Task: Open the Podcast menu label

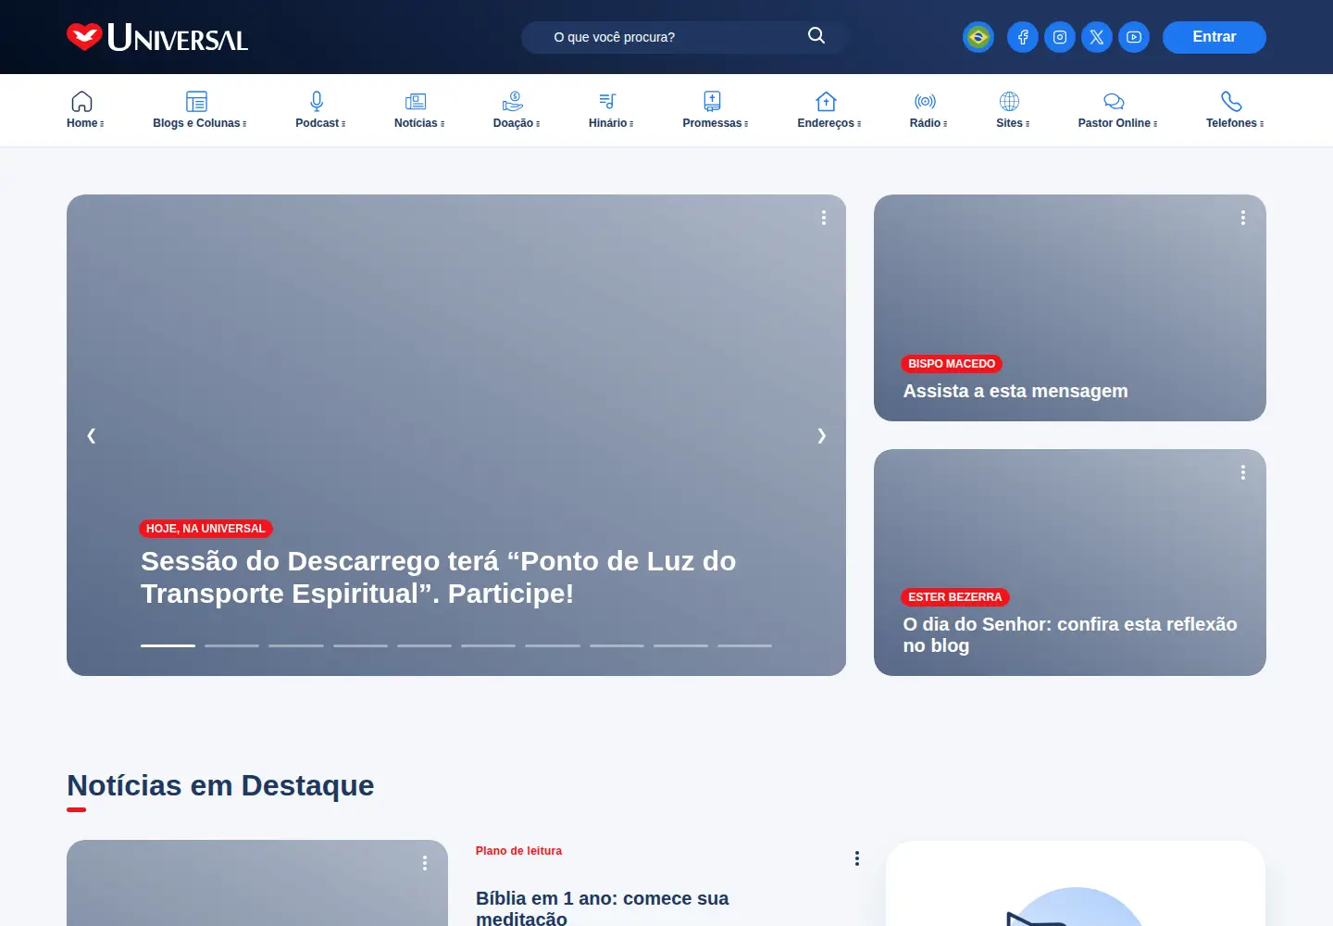Action: click(x=320, y=123)
